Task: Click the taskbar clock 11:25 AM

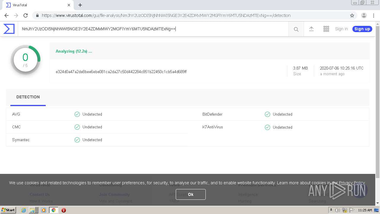Action: point(365,210)
